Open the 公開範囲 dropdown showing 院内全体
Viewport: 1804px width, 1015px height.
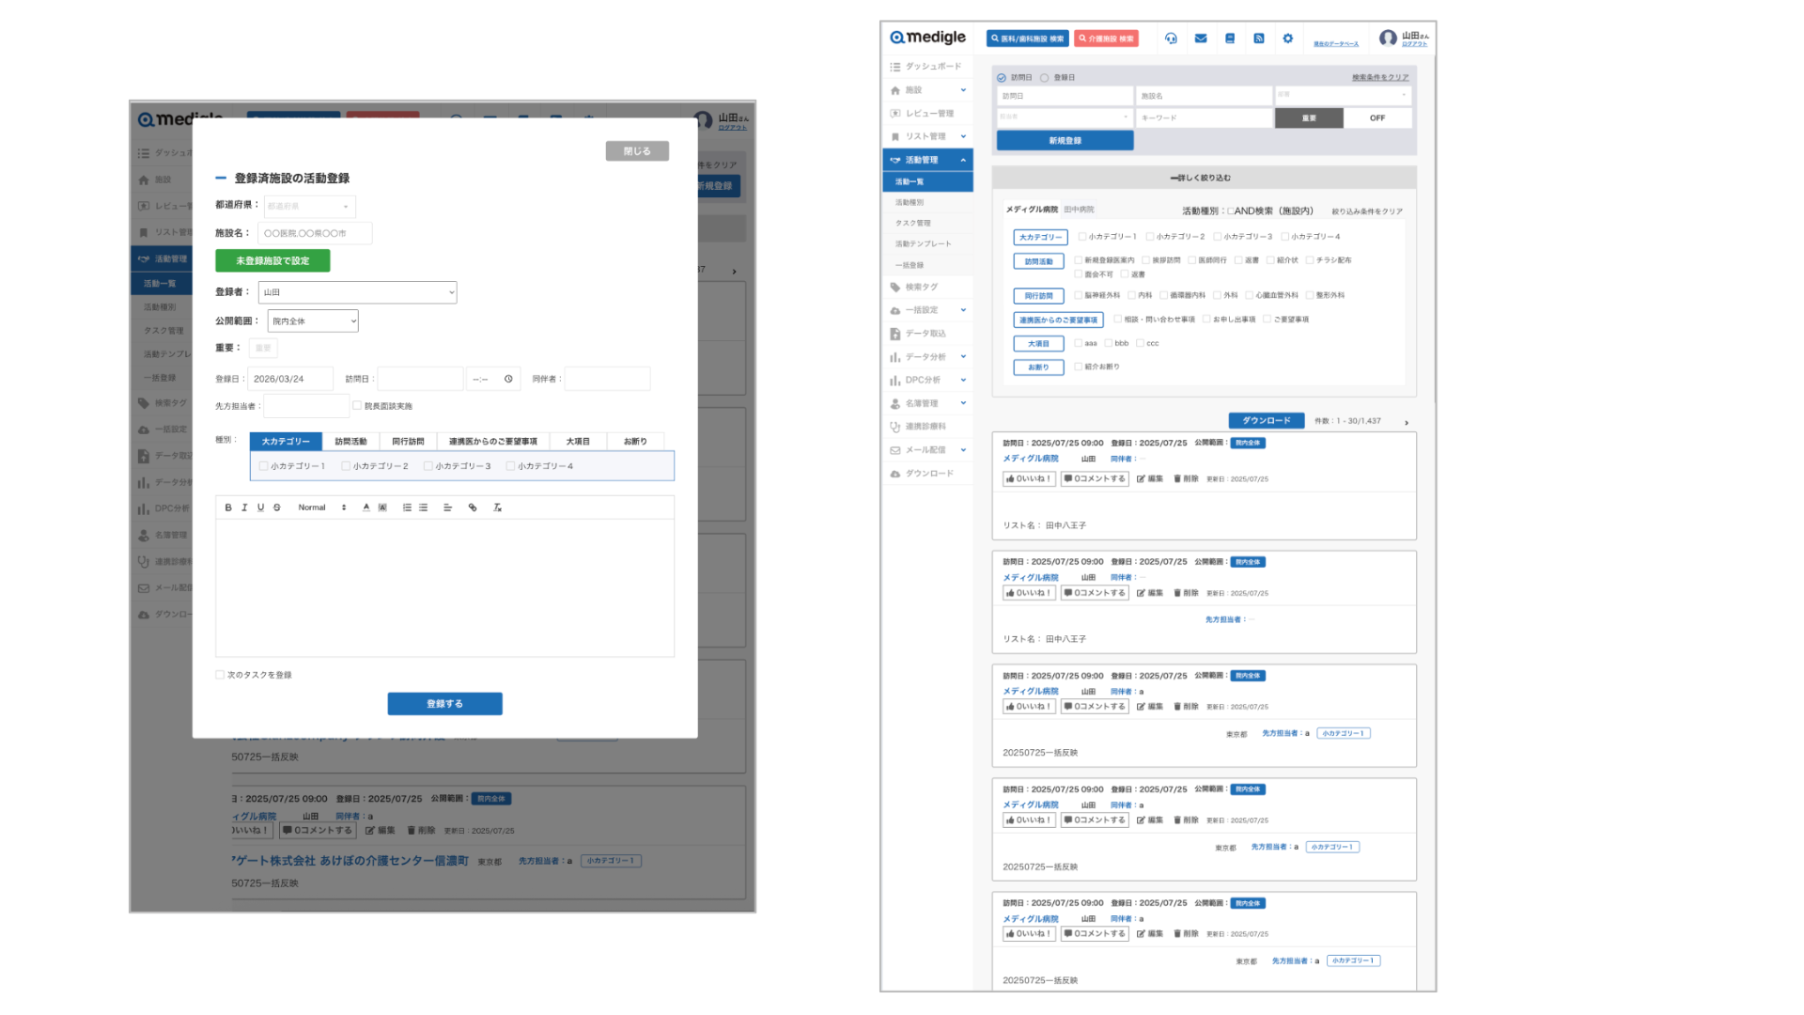point(313,321)
